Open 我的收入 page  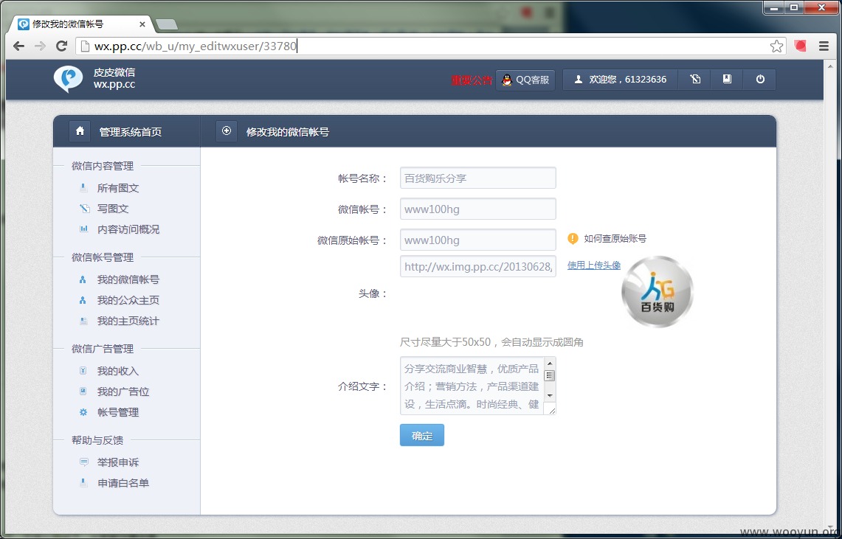click(118, 371)
